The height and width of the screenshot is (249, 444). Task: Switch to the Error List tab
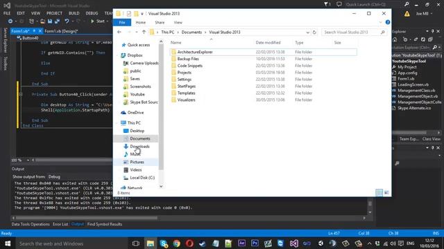[60, 224]
